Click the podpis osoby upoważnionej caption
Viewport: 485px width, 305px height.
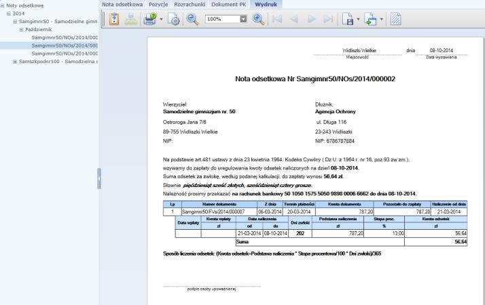(x=211, y=289)
